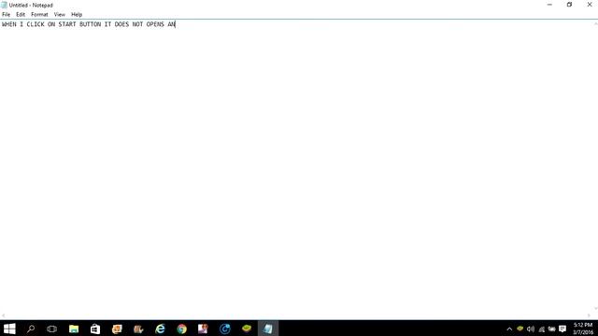The image size is (598, 336).
Task: Open network status tray icon
Action: click(541, 329)
